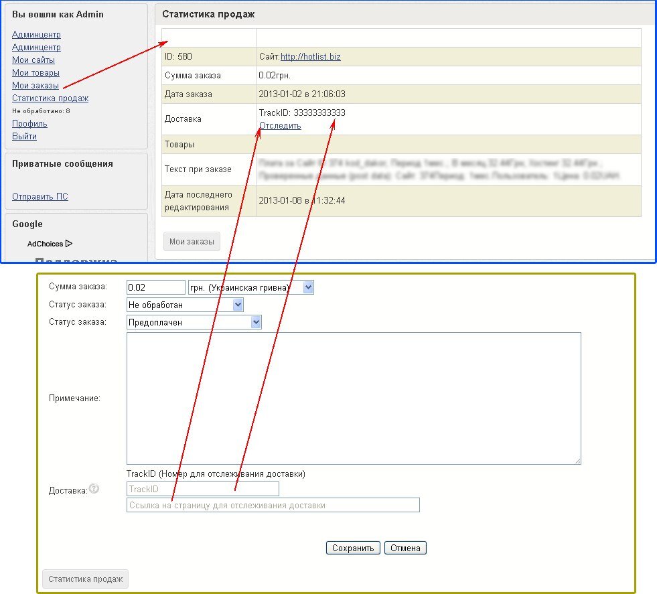Viewport: 657px width, 594px height.
Task: Click the Мои заказы button below the table
Action: click(x=192, y=242)
